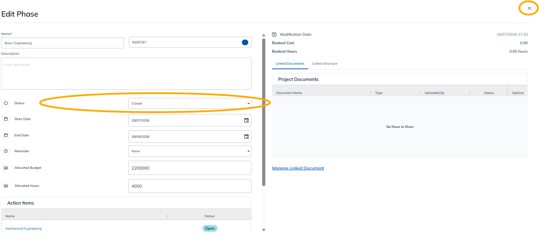This screenshot has height=248, width=539.
Task: Click the Booked Hours value 0.00 hours
Action: 518,52
